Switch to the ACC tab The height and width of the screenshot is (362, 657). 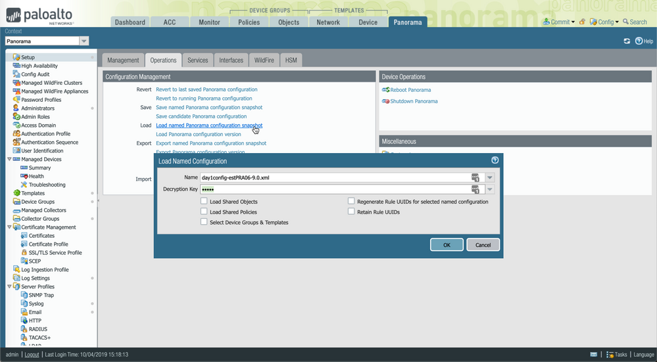point(170,22)
